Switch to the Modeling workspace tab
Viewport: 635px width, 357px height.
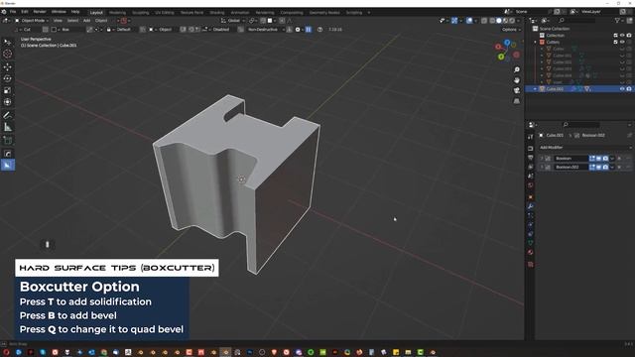117,13
